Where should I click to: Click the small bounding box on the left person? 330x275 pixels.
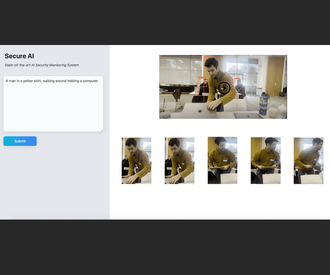point(203,86)
